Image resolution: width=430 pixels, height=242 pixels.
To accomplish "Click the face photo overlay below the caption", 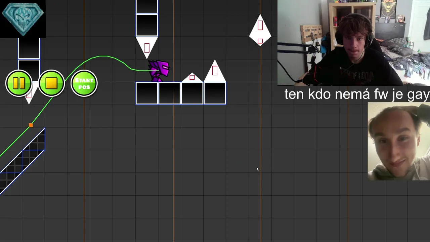I will coord(399,142).
